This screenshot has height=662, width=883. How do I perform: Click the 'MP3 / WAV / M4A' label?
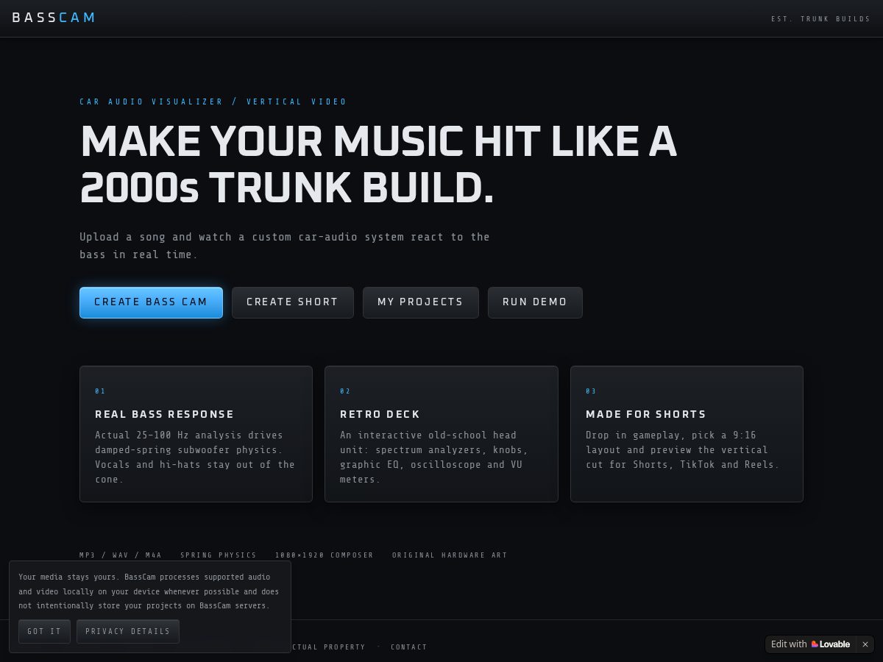[121, 555]
